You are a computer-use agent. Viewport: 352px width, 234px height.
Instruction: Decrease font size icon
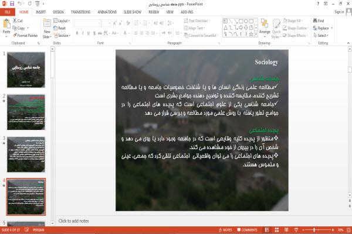tap(120, 23)
